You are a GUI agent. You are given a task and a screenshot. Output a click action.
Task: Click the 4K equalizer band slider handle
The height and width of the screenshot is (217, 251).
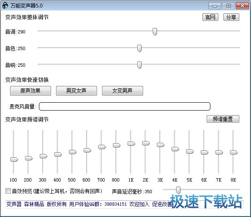point(175,149)
